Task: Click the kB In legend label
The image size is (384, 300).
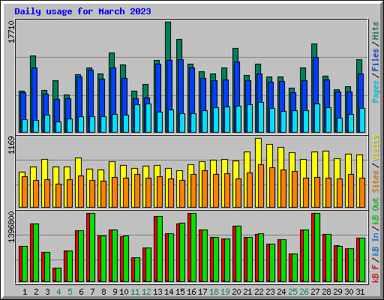Action: (376, 244)
